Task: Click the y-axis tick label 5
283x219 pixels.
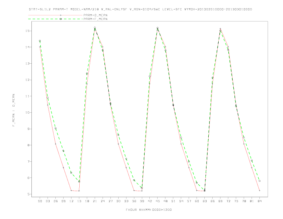Action: tap(29, 194)
